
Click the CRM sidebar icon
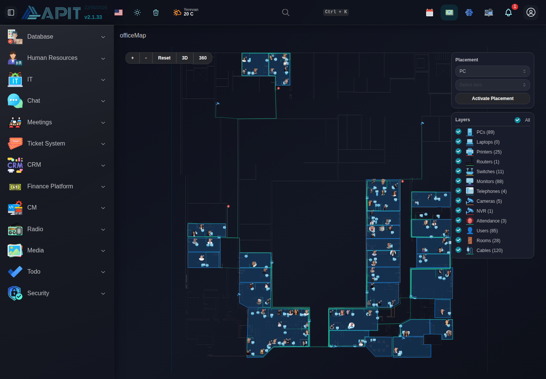click(15, 165)
